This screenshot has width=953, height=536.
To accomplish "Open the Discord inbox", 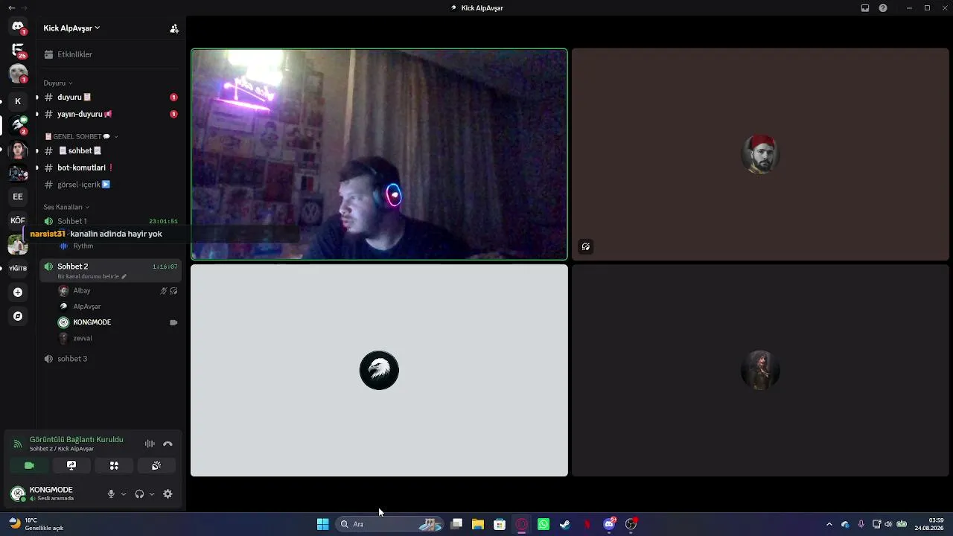I will click(x=865, y=8).
